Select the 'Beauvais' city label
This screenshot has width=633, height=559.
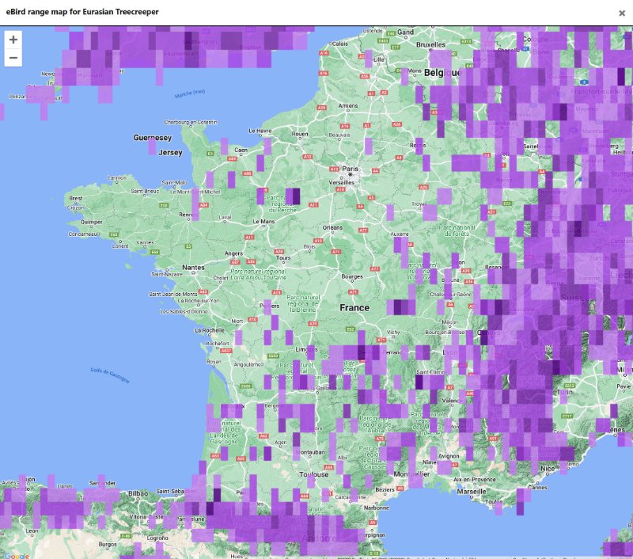(339, 135)
